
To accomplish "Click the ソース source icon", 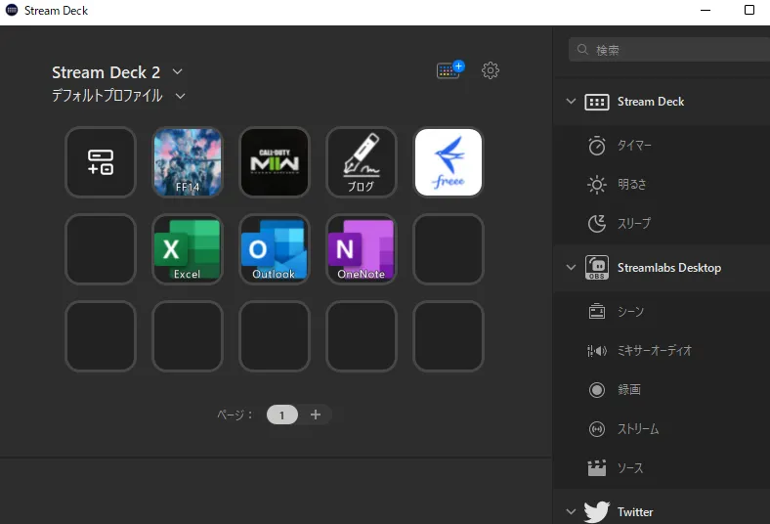I will point(597,468).
